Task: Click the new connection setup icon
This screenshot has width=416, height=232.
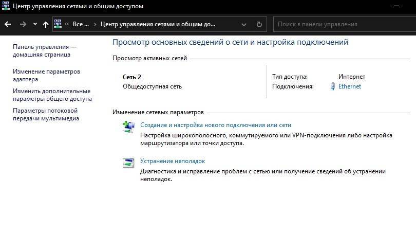Action: point(128,127)
